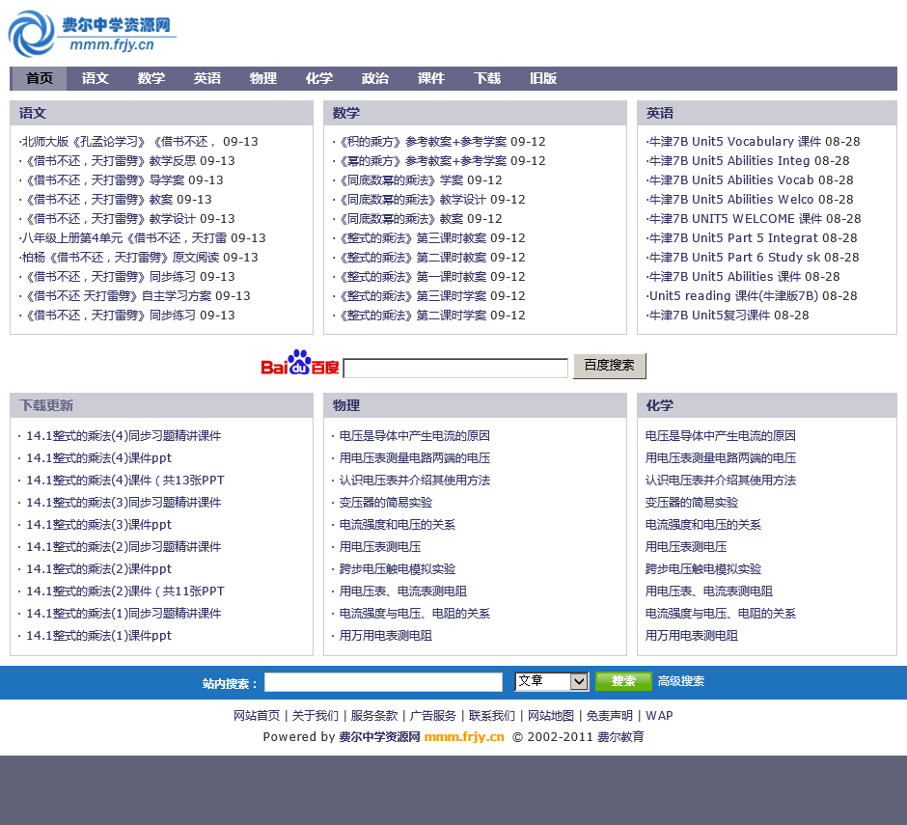Screen dimensions: 907x825
Task: Click 网站地图 footer link
Action: tap(551, 716)
